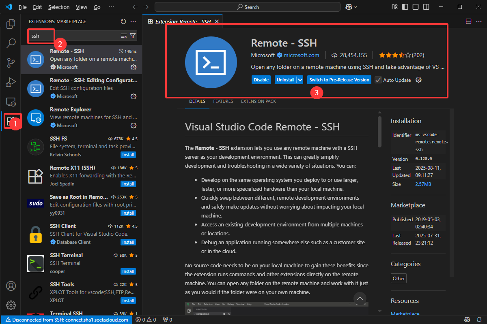Refresh the extensions marketplace list

(x=123, y=21)
